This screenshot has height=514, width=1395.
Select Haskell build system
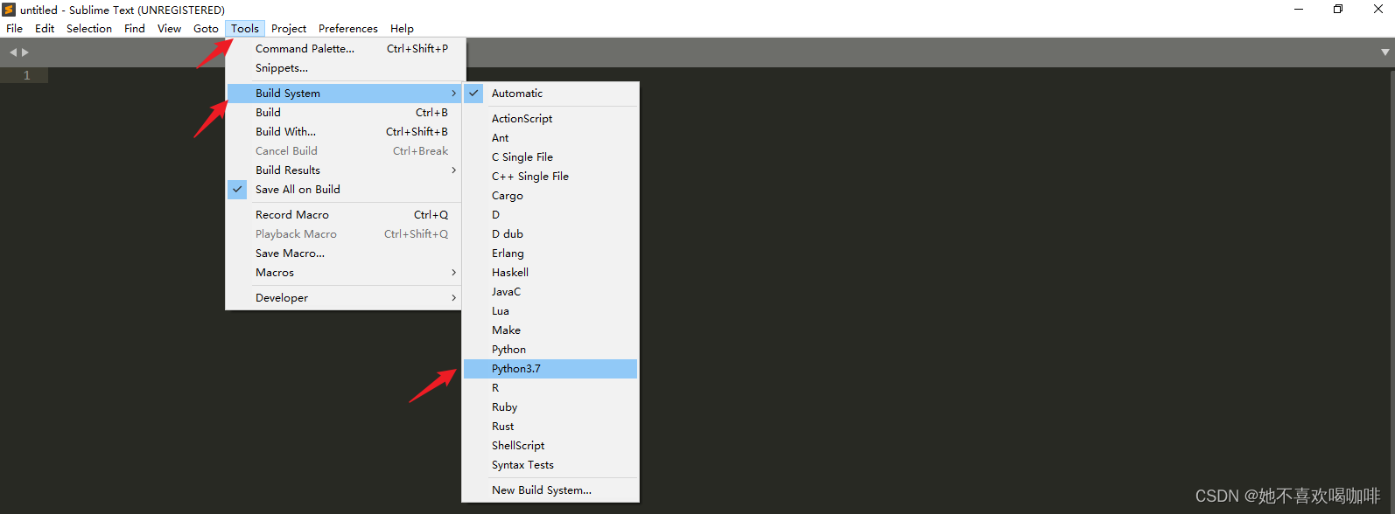tap(550, 272)
